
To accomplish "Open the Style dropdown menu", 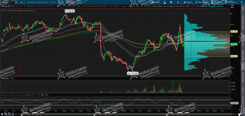I will point(188,2).
